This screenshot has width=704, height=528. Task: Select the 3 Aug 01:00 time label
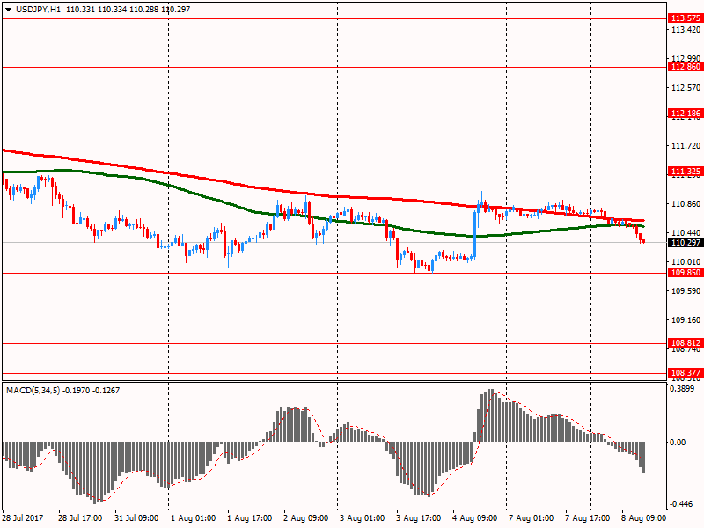coord(363,518)
